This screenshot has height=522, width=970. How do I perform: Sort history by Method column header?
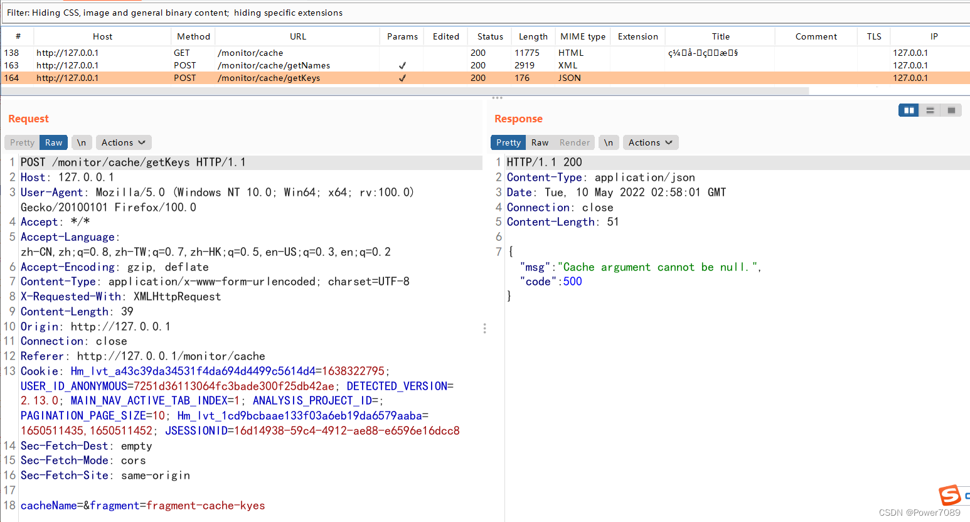[193, 36]
